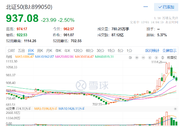The image size is (185, 127).
Task: Click the candlestick style icon
Action: tap(163, 57)
